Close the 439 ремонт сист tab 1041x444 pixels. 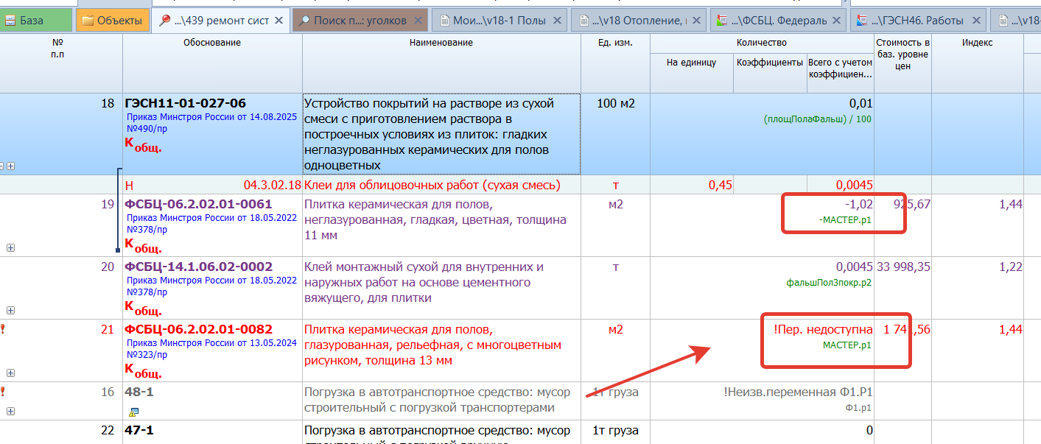click(x=278, y=21)
